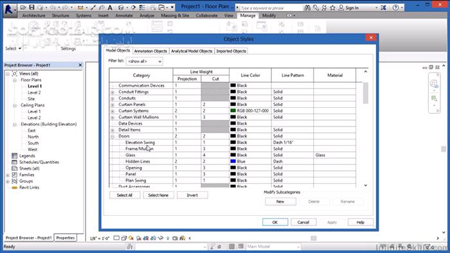450x253 pixels.
Task: Click the Detail Level icon in view bar
Action: [x=116, y=238]
